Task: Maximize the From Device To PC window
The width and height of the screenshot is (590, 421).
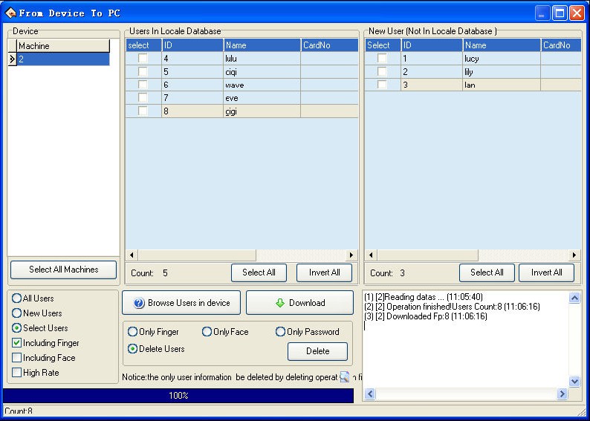Action: click(560, 13)
